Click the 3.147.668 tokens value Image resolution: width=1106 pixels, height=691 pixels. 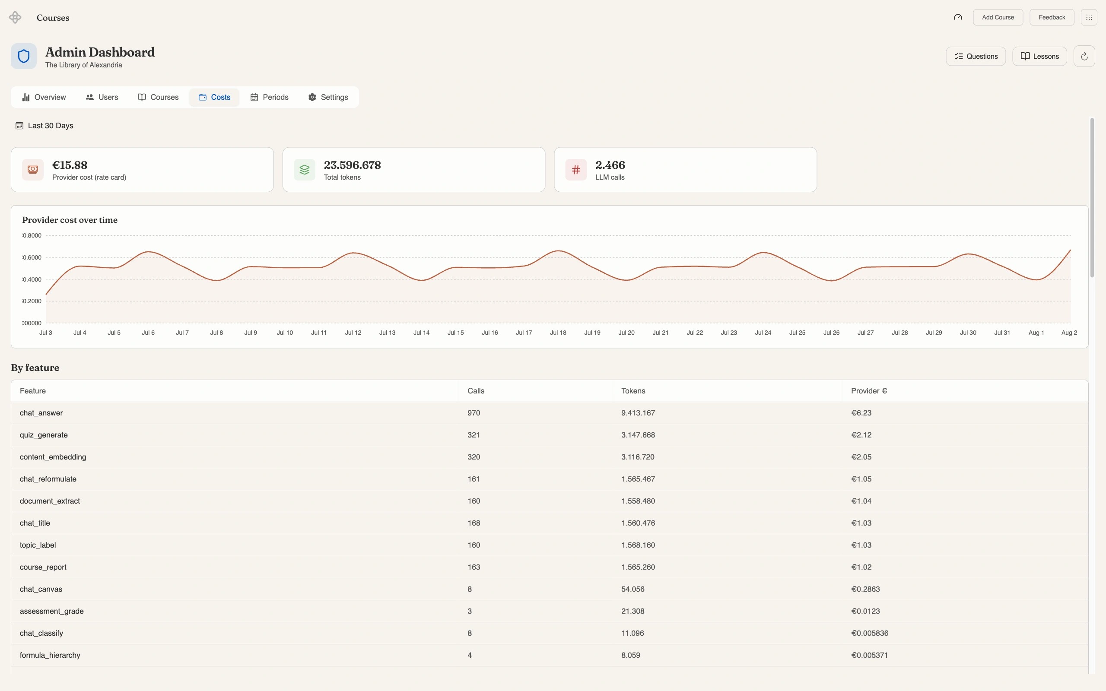(x=638, y=435)
